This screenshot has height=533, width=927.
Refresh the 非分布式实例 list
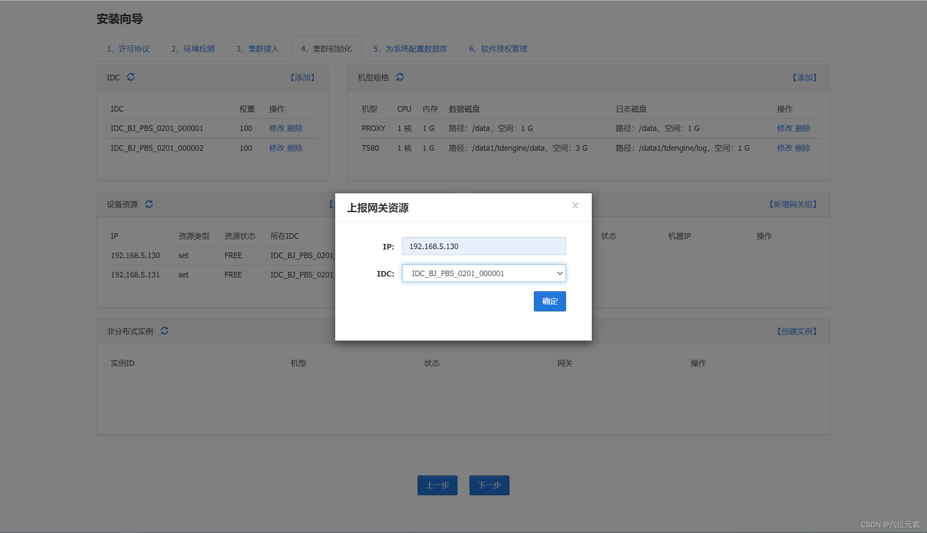click(x=164, y=331)
